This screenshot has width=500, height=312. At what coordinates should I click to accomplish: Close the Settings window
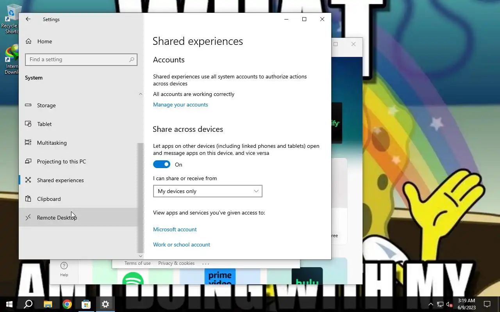point(322,19)
